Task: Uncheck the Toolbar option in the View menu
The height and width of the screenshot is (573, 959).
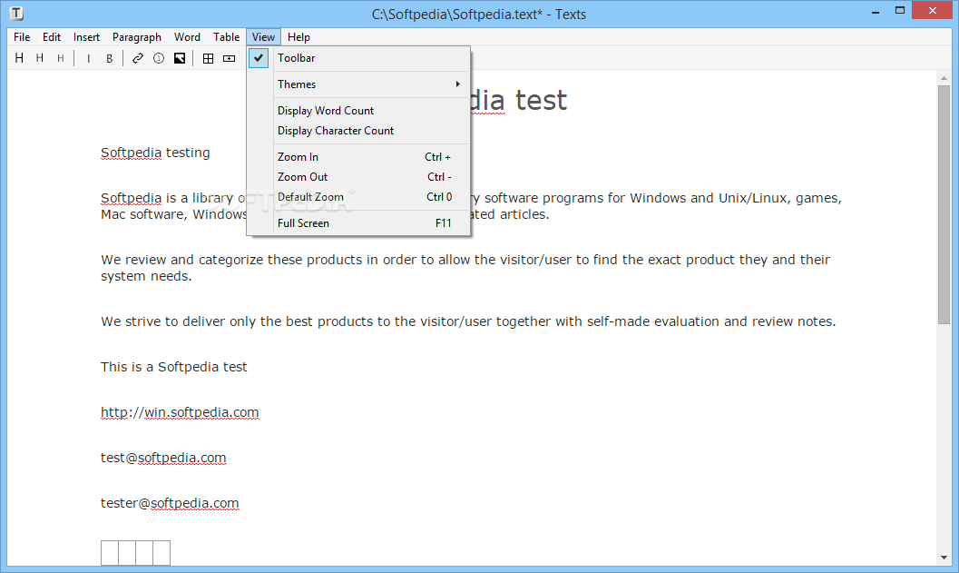Action: 358,58
